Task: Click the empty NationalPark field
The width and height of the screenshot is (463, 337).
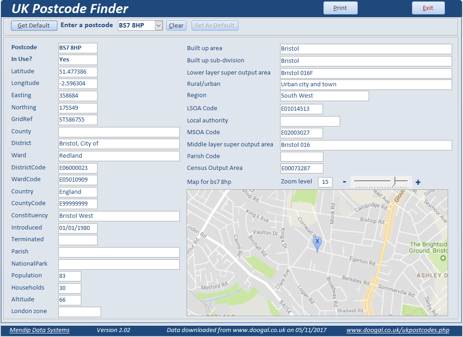Action: coord(119,264)
